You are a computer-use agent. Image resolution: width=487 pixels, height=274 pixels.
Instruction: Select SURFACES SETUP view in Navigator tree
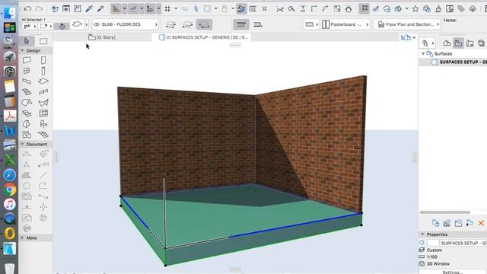click(460, 62)
